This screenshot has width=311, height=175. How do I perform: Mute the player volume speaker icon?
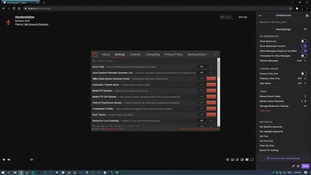[9, 159]
